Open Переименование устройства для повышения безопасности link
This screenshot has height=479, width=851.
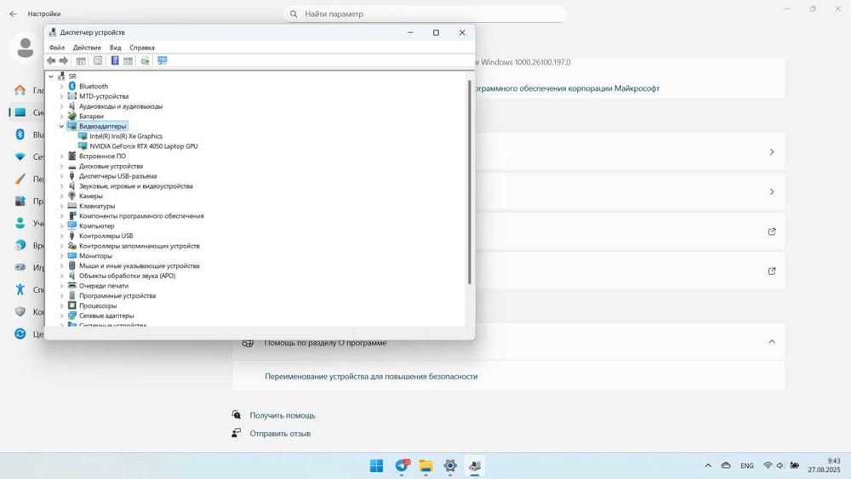(371, 376)
